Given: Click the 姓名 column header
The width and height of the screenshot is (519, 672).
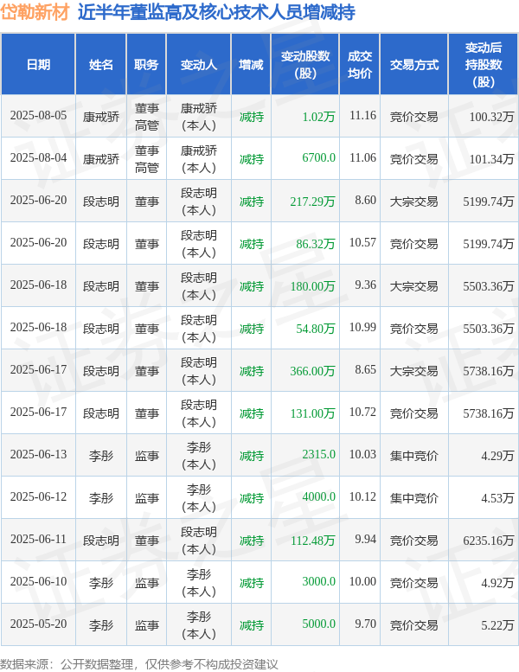Looking at the screenshot, I should [100, 65].
